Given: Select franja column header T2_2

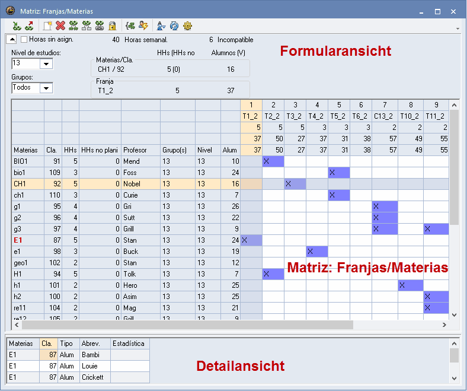Looking at the screenshot, I should point(273,116).
